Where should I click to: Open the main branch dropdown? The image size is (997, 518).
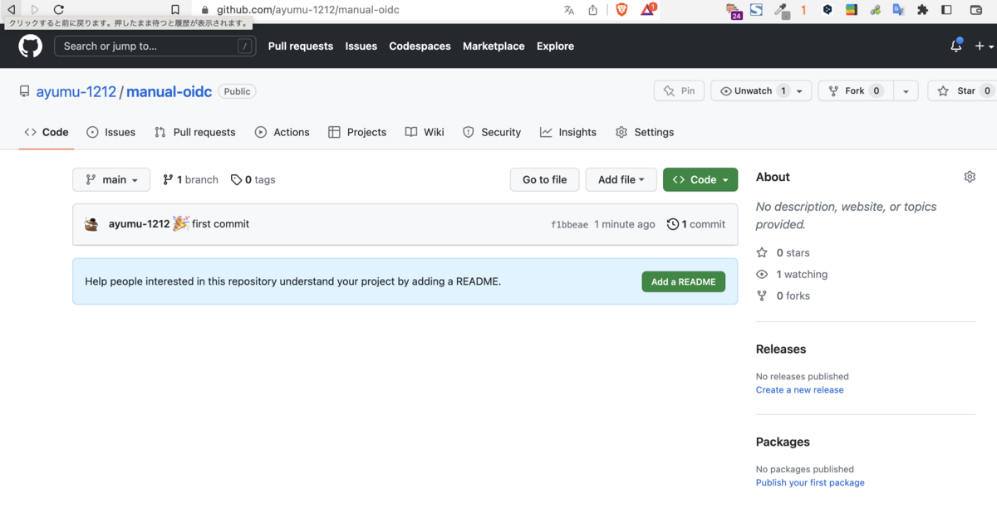tap(111, 179)
